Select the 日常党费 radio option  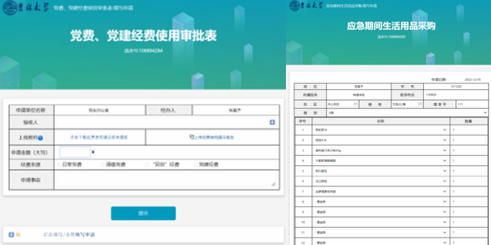click(58, 165)
